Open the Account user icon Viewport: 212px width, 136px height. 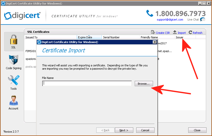click(13, 100)
